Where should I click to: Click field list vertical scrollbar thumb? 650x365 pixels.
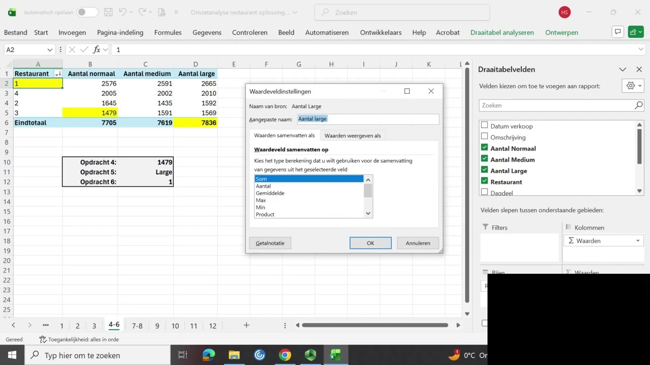[640, 145]
